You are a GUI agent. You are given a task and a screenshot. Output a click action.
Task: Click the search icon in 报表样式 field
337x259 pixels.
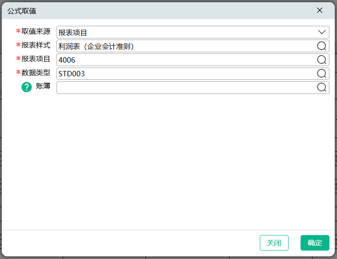pyautogui.click(x=321, y=46)
